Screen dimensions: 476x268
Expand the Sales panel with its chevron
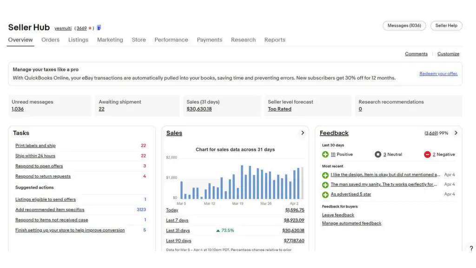point(302,133)
